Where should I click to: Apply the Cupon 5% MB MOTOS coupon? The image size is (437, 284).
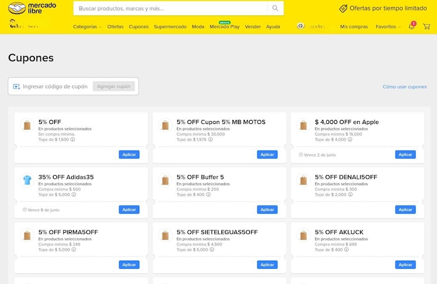(x=267, y=155)
